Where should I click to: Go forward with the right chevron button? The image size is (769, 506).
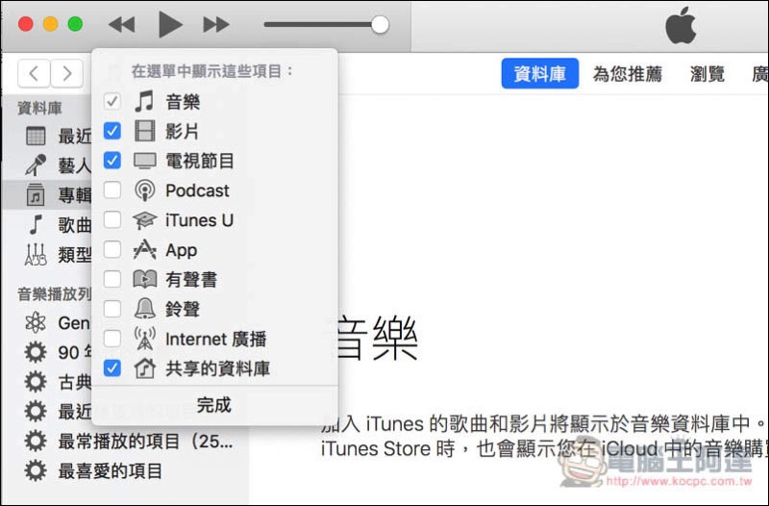tap(66, 74)
